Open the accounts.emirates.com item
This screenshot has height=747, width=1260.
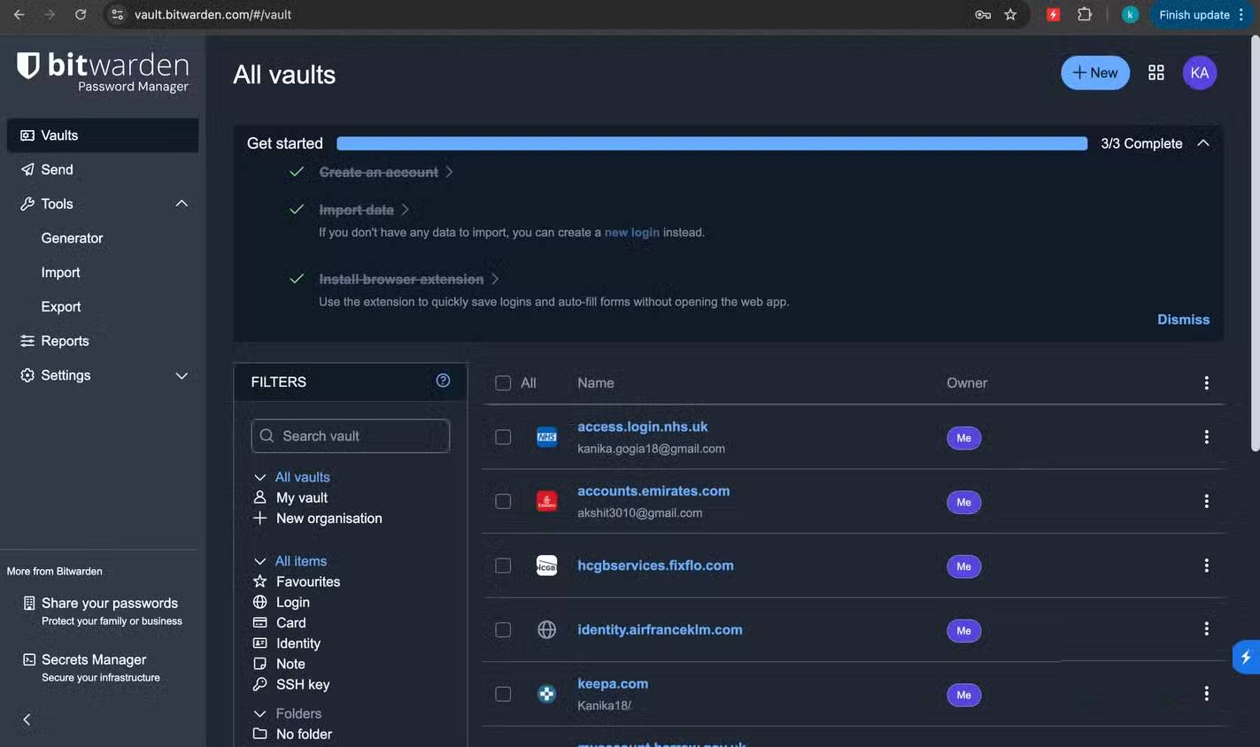tap(653, 490)
